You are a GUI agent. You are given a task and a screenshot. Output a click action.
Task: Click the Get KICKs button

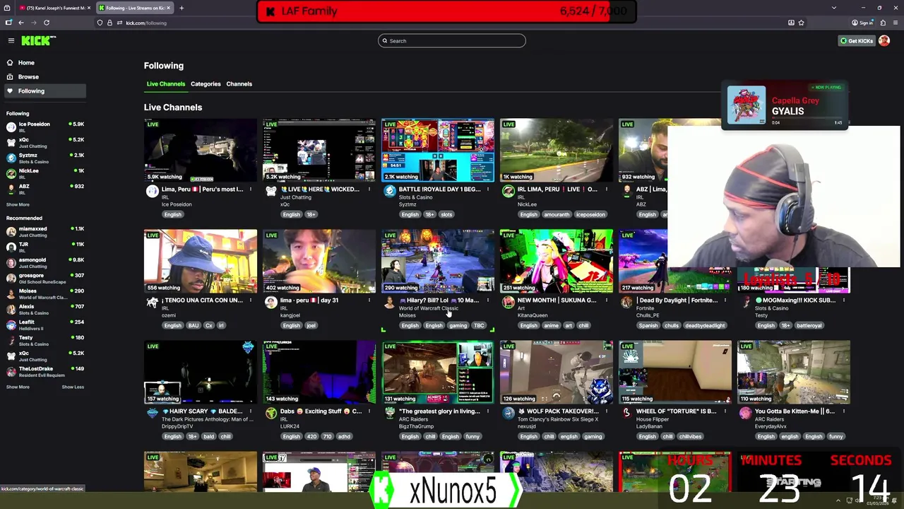(x=856, y=41)
